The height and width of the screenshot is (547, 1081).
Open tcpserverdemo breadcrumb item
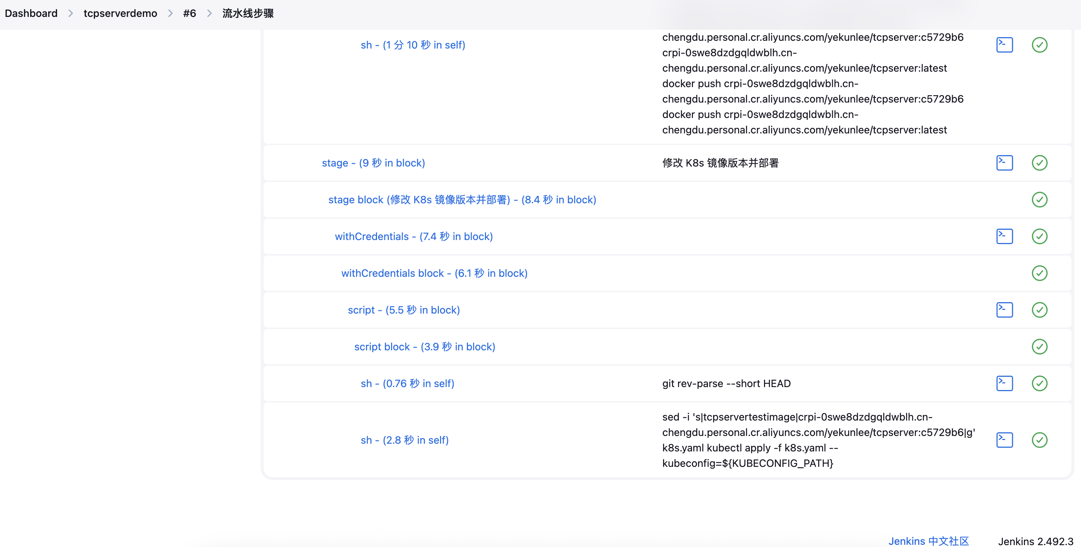point(120,13)
